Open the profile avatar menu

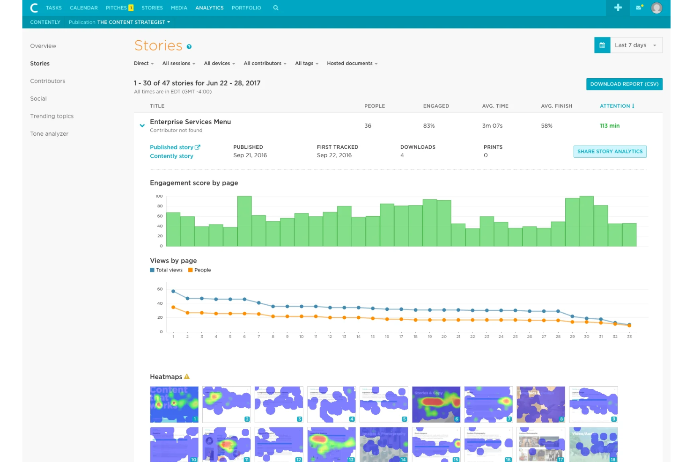tap(656, 7)
